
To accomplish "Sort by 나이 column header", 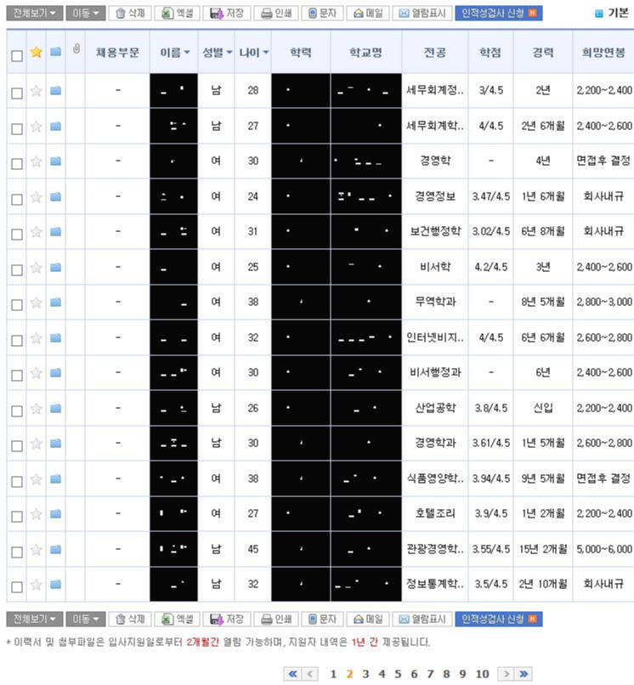I will click(253, 53).
